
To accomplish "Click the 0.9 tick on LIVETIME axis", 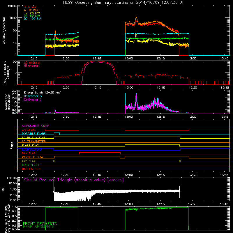I will pyautogui.click(x=14, y=211).
